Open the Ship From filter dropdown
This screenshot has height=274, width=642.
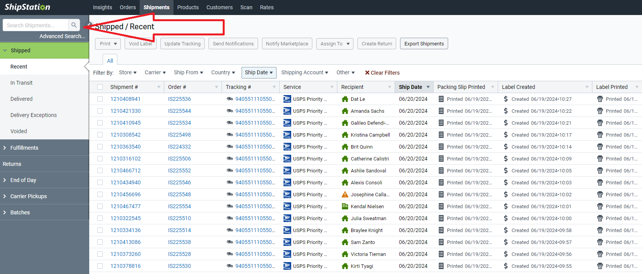188,72
